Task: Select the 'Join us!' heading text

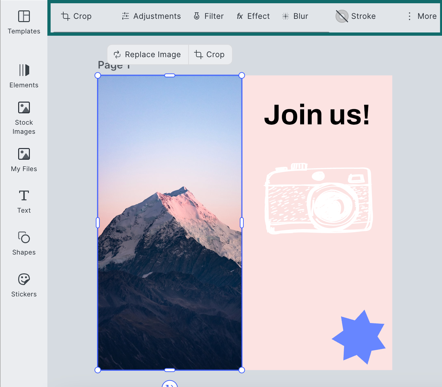Action: [x=317, y=115]
